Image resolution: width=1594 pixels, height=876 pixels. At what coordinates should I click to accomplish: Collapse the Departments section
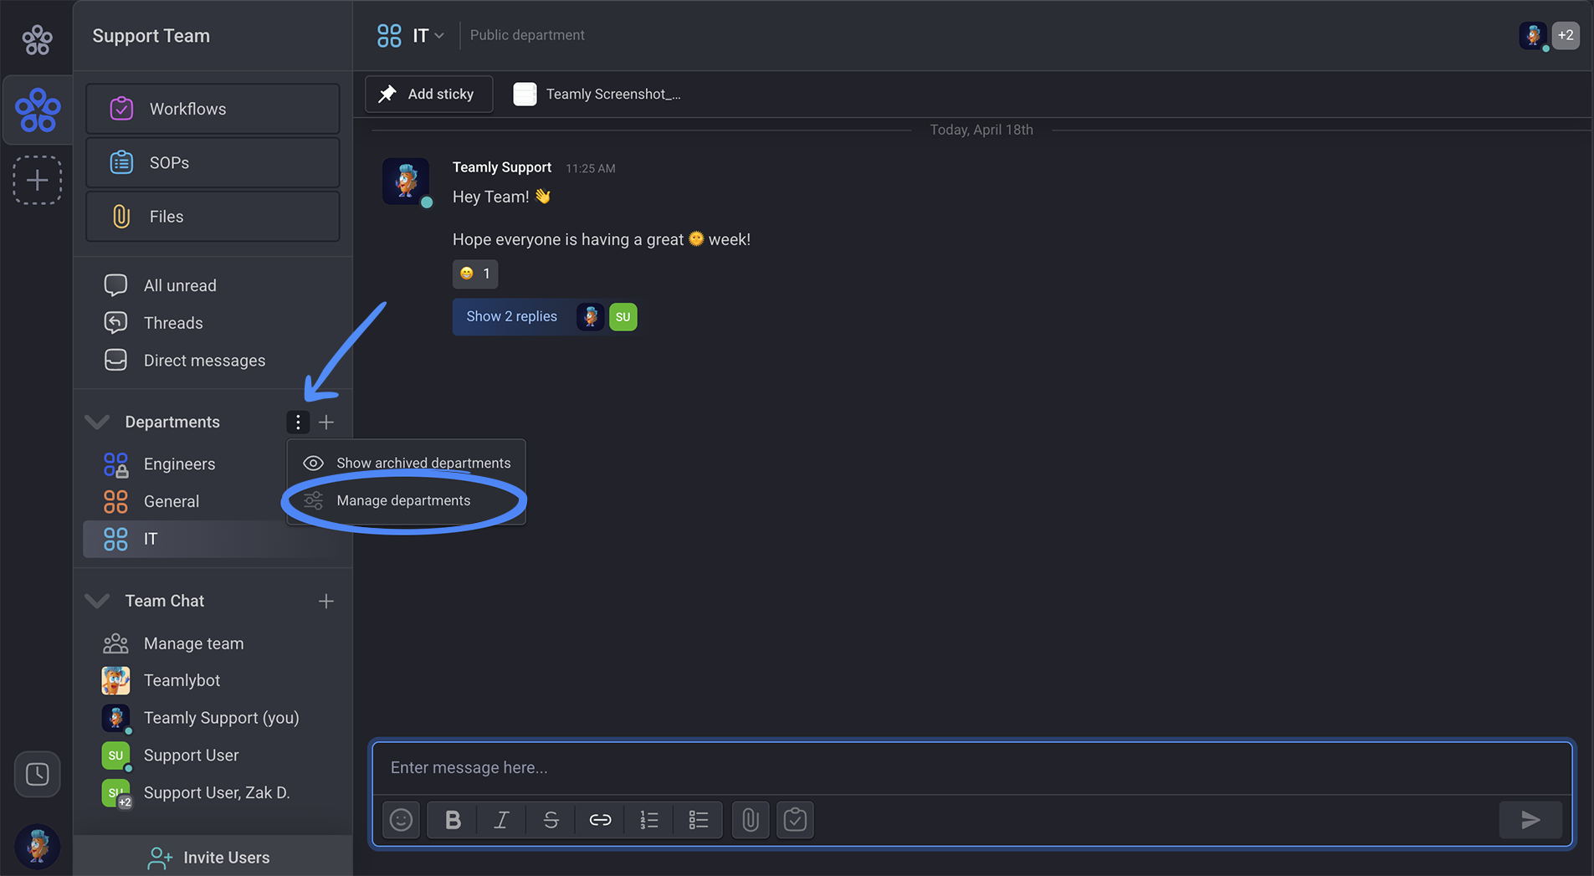(x=98, y=422)
